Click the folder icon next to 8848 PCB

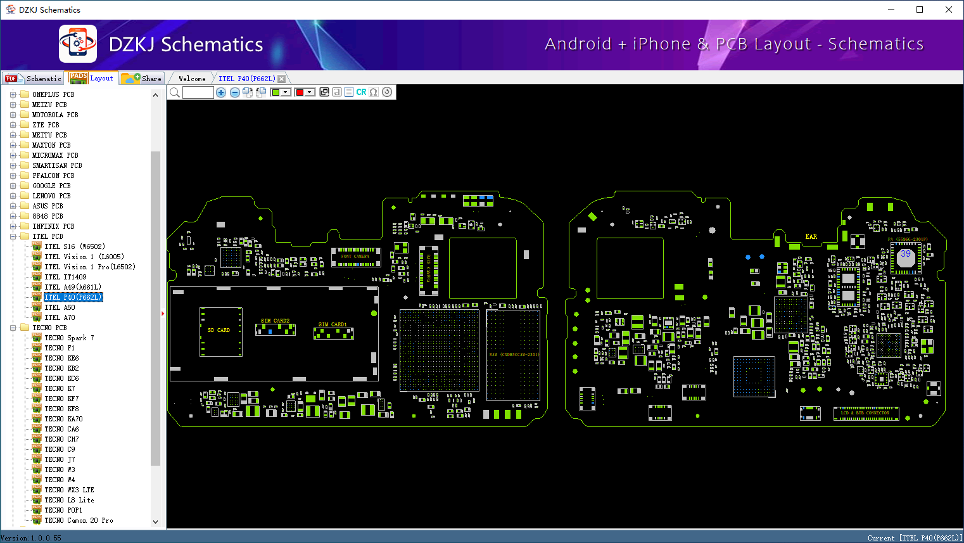coord(25,216)
